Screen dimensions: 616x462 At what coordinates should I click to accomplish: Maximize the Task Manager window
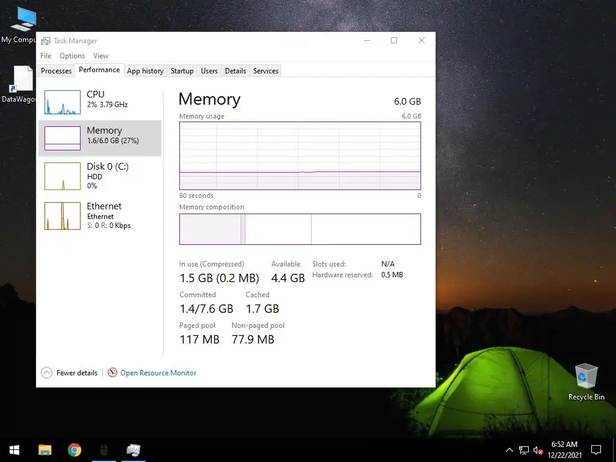point(394,40)
